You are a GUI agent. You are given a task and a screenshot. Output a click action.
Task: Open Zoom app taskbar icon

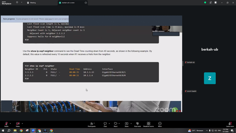[33, 130]
